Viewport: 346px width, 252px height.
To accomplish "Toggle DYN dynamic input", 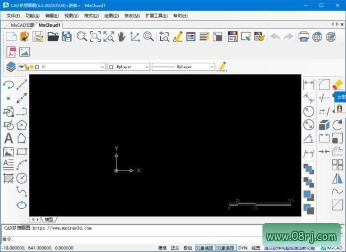I will (243, 248).
